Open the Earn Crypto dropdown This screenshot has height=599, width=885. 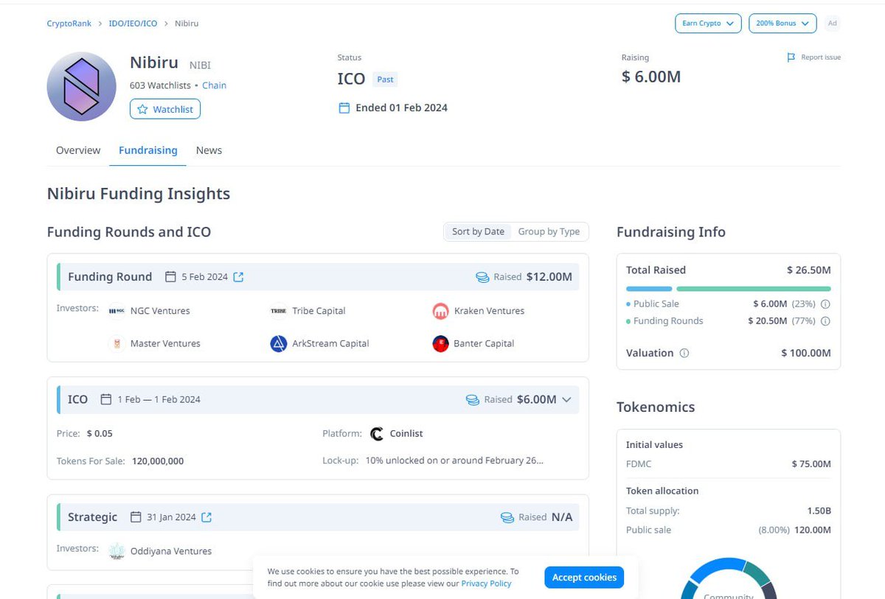707,24
